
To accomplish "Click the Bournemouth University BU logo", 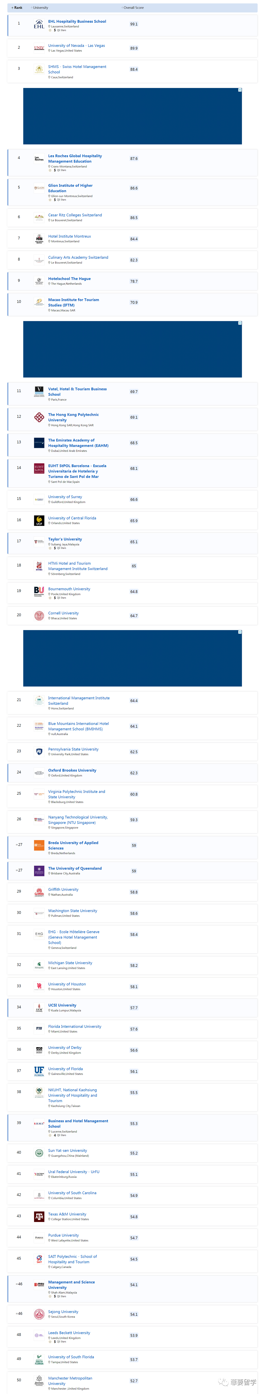I will 39,592.
